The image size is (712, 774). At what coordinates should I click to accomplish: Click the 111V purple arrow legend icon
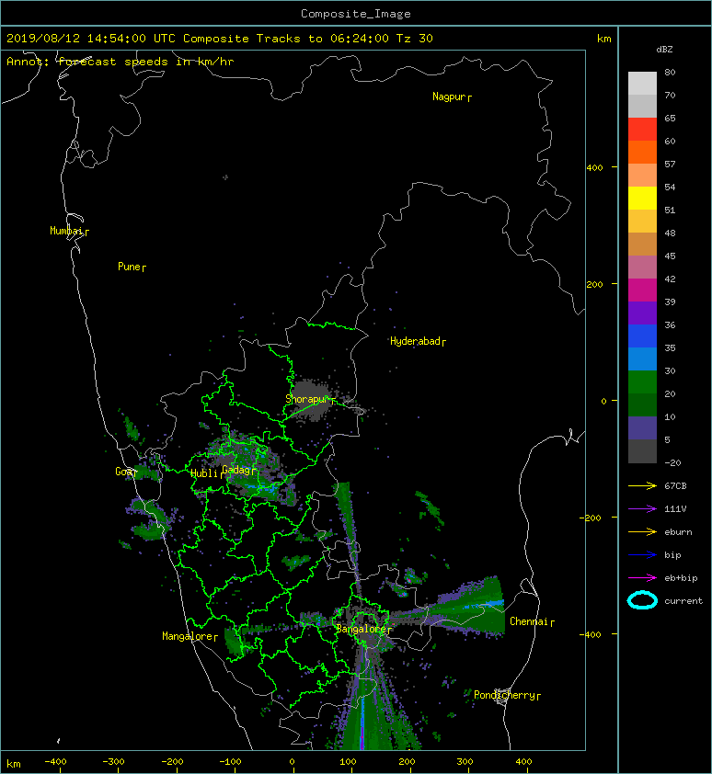pos(642,509)
